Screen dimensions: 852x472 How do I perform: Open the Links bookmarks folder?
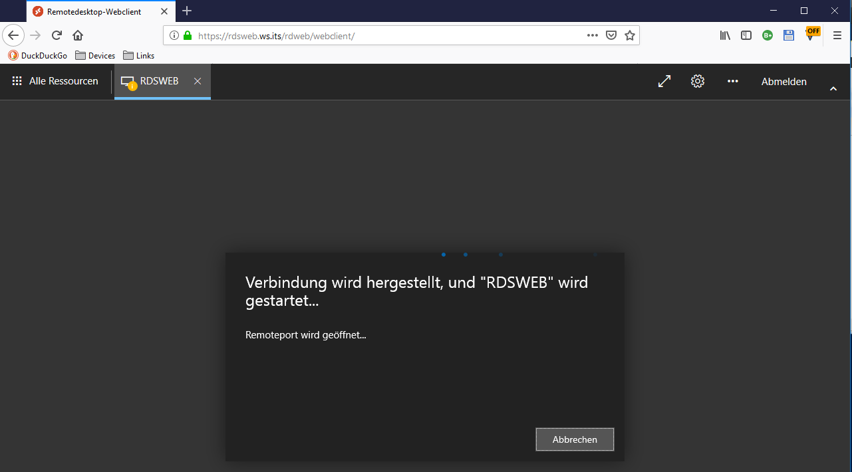point(139,56)
